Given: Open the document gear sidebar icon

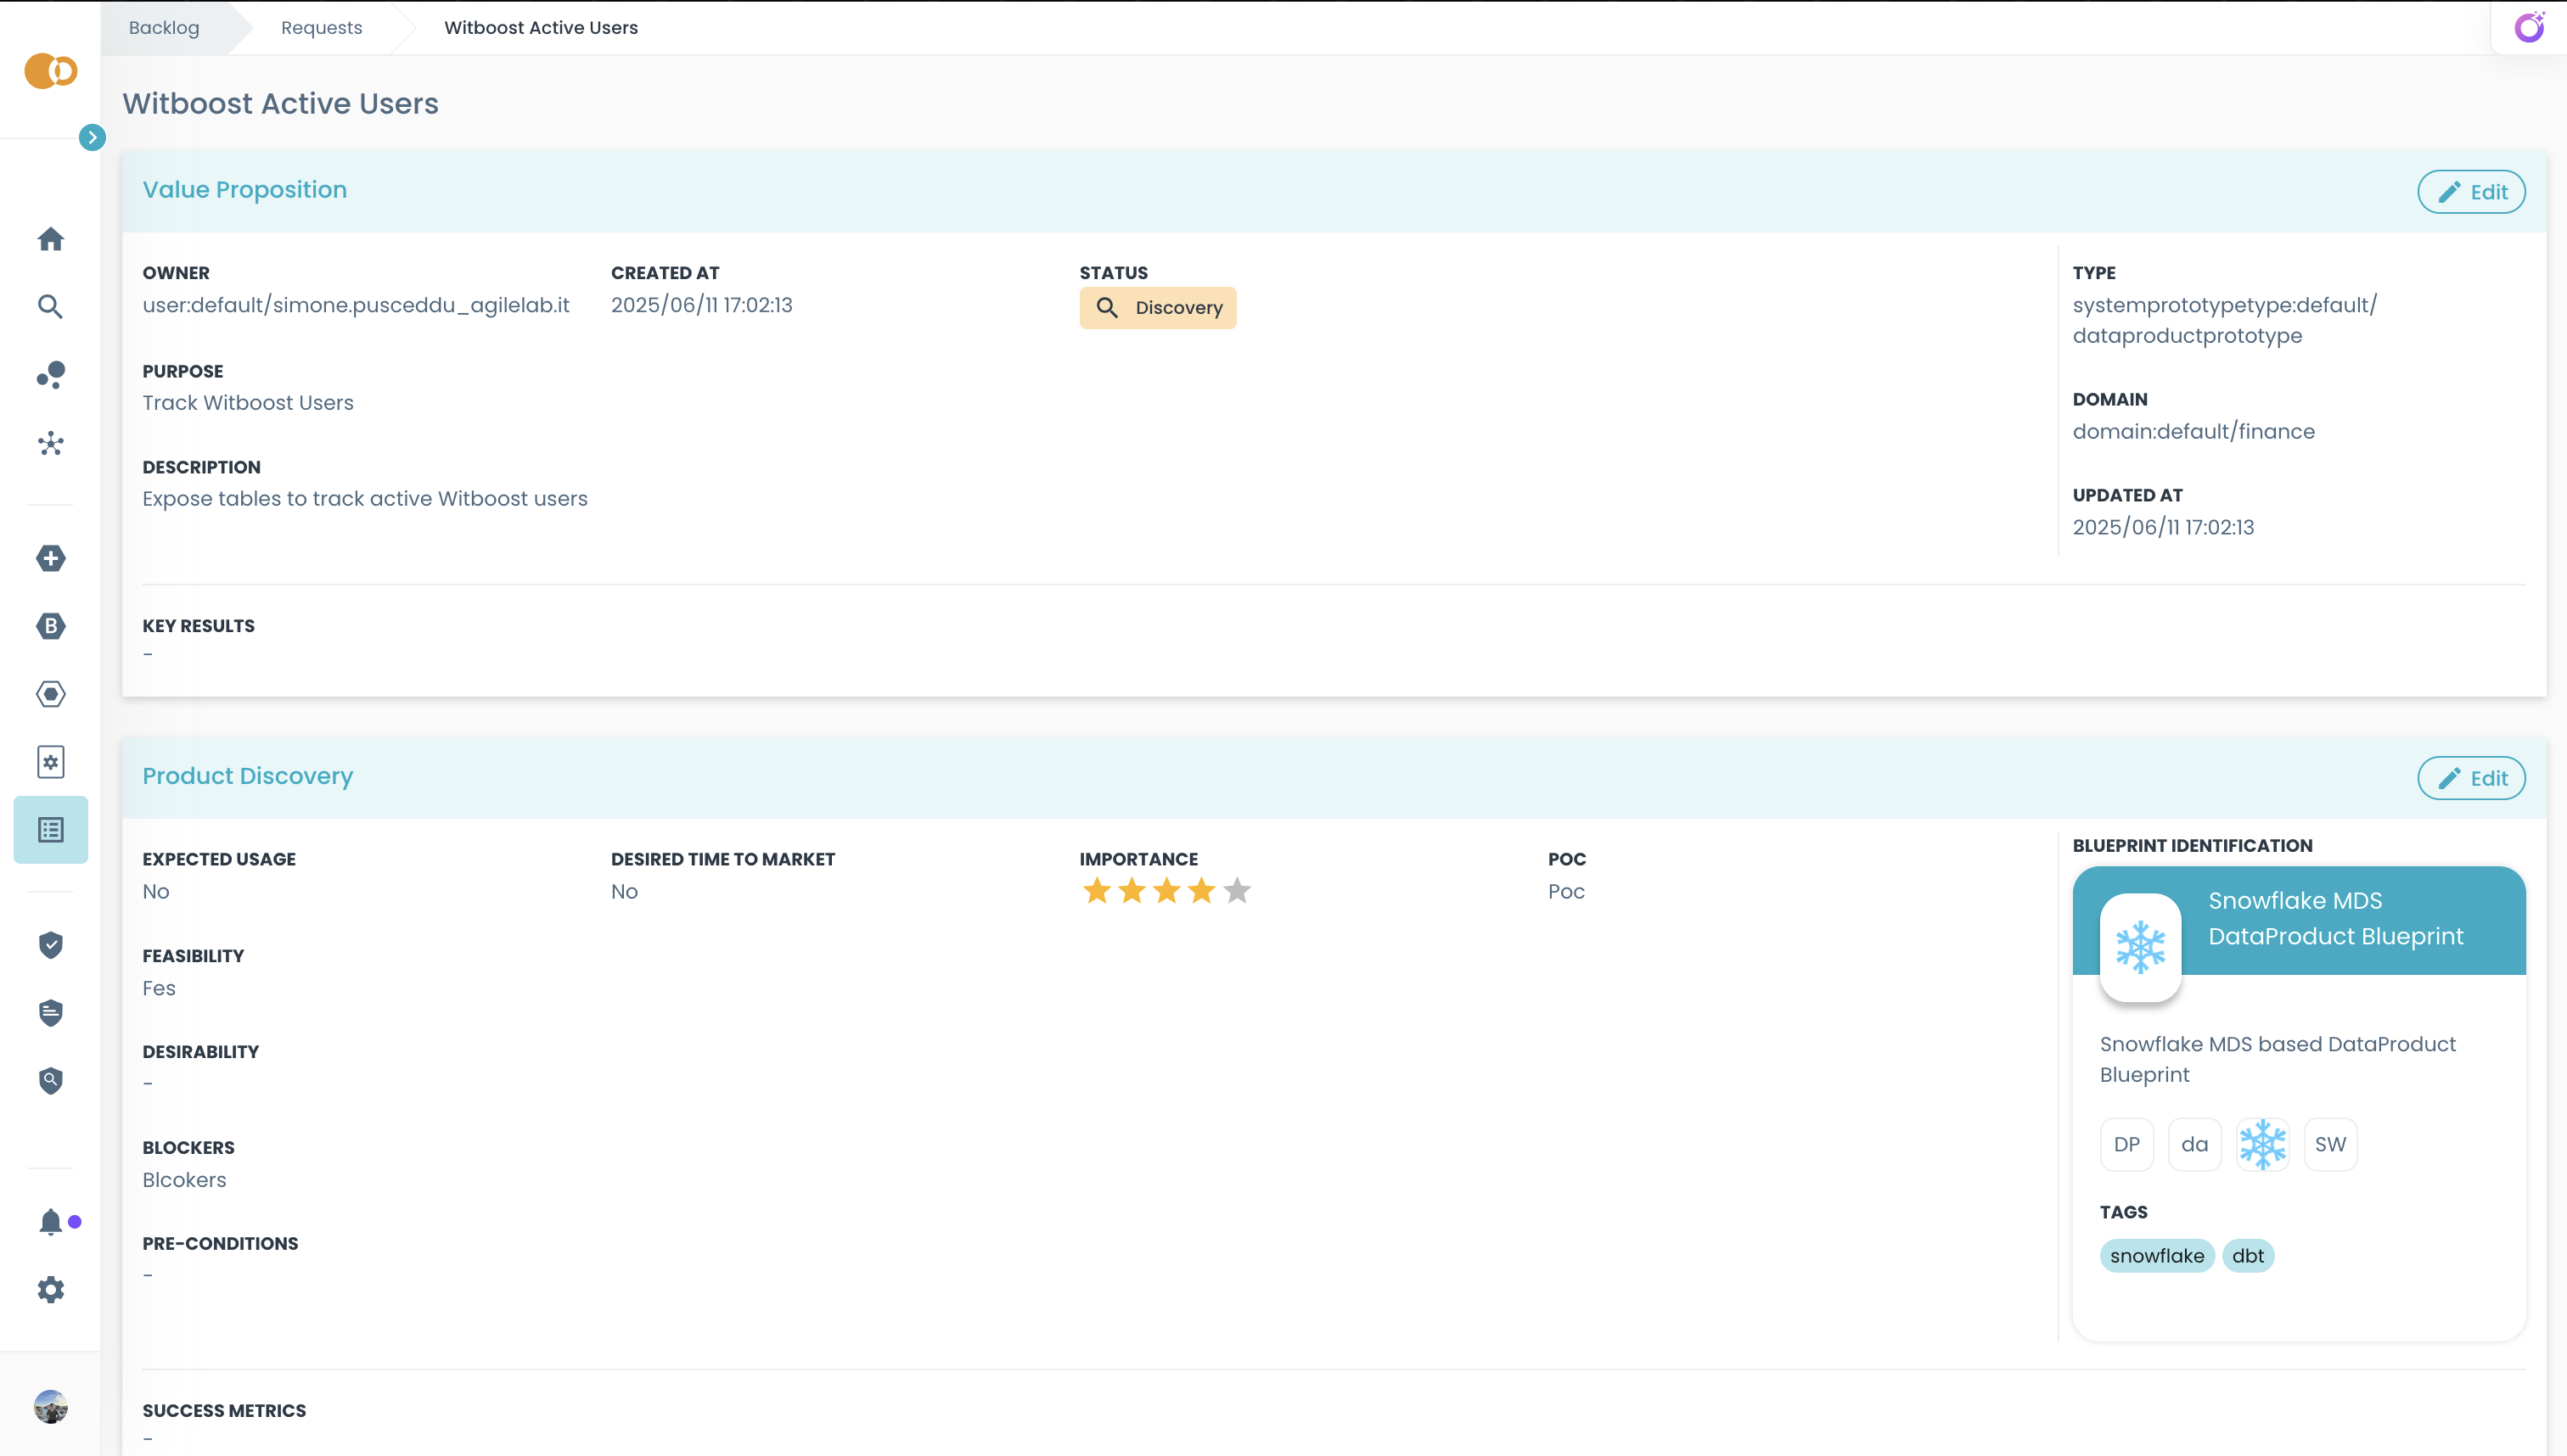Looking at the screenshot, I should [x=51, y=762].
